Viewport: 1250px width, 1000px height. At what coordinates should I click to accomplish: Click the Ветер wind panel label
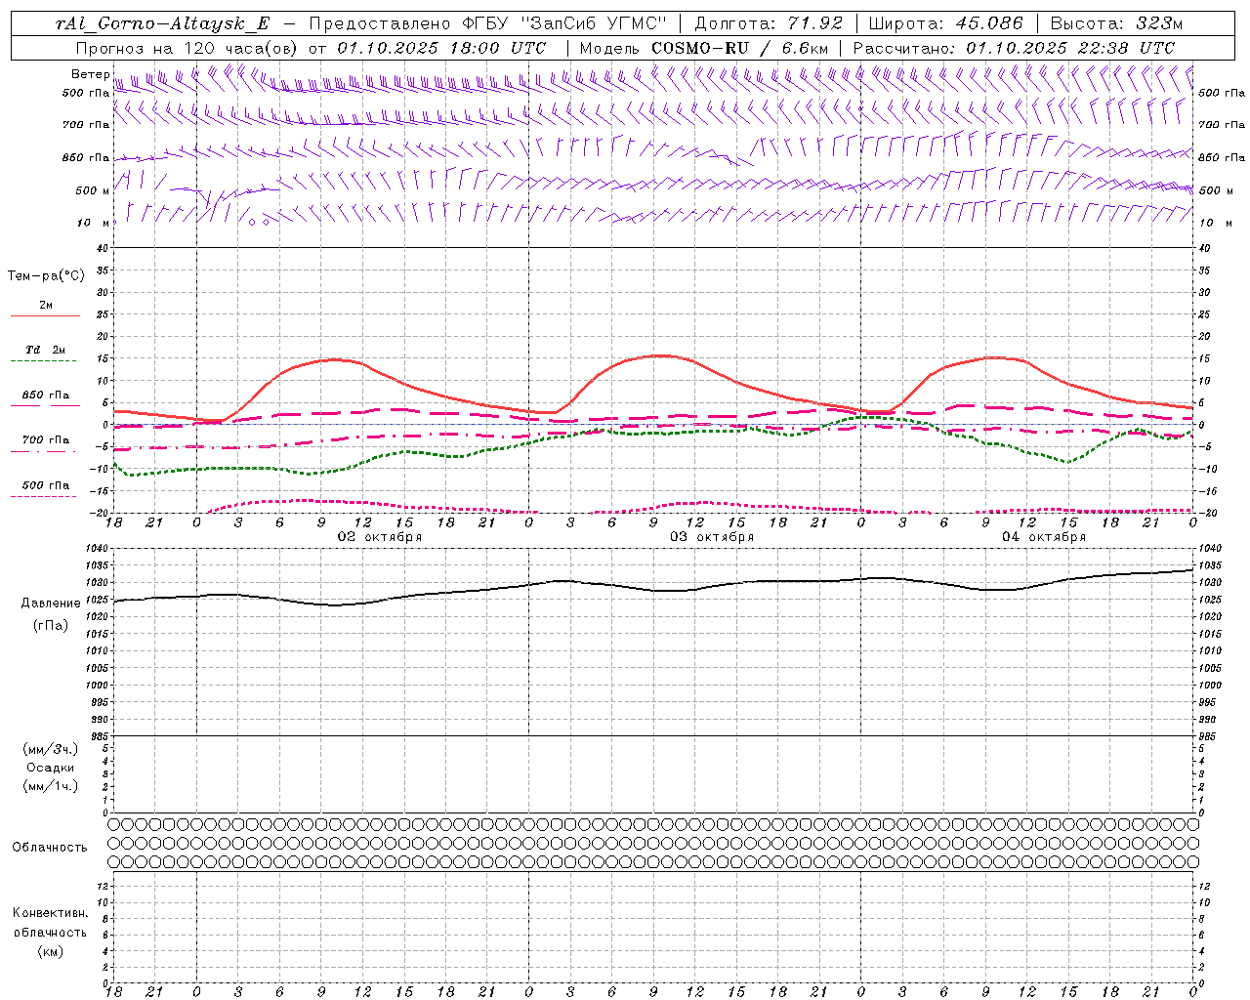(x=91, y=74)
